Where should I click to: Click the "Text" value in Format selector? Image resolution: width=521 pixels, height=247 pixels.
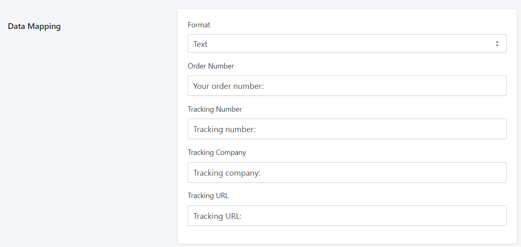tap(200, 44)
